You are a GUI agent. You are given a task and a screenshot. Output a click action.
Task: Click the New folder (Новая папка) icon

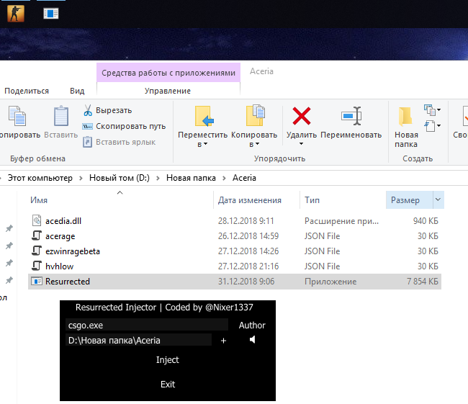point(405,116)
